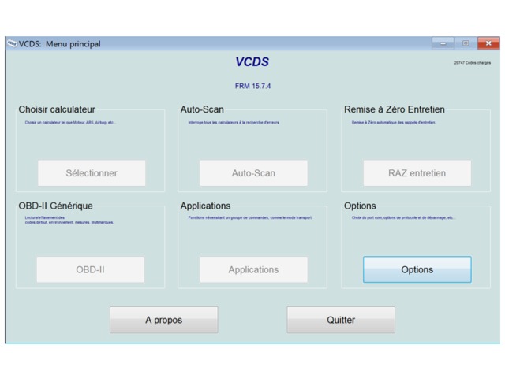
Task: Click the 'Choix du port com' description
Action: (403, 217)
